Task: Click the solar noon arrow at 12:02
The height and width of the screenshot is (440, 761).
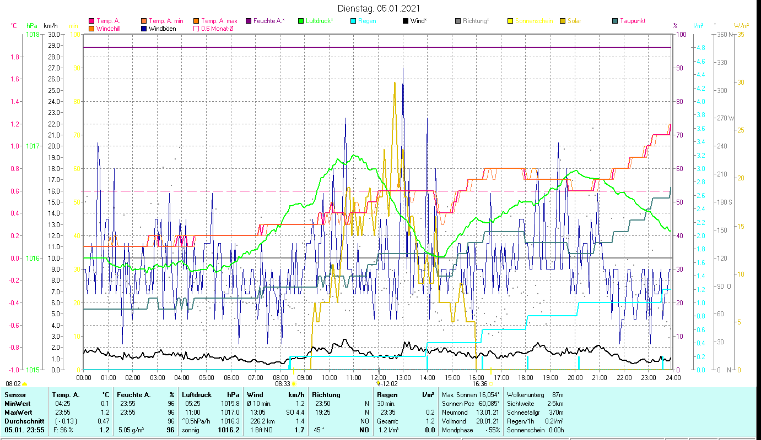Action: [x=379, y=383]
